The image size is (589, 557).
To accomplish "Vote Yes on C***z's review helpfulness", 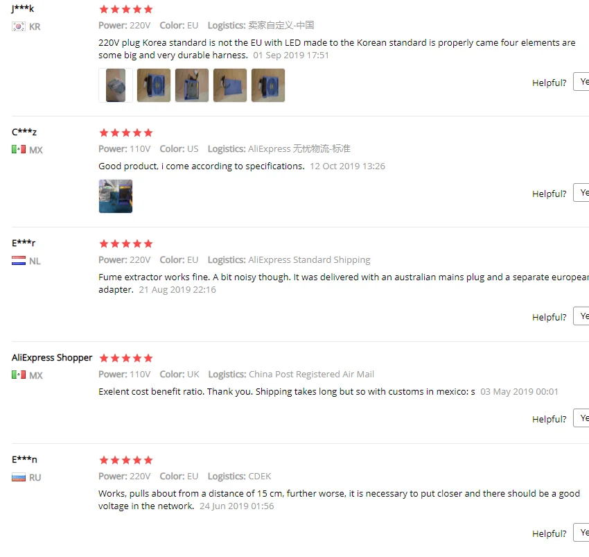I will (x=581, y=193).
